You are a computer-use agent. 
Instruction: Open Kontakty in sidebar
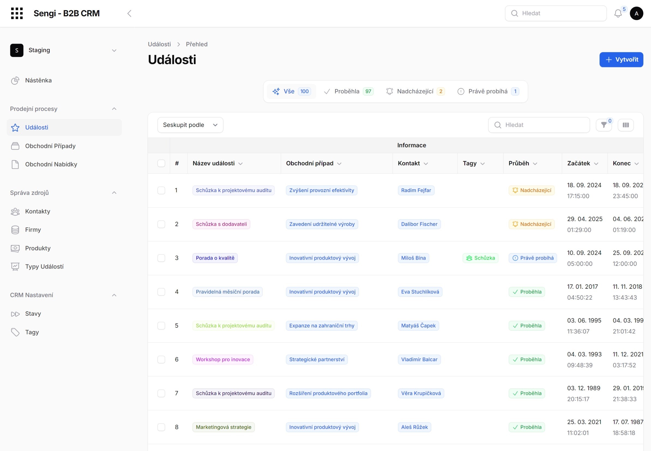[64, 211]
